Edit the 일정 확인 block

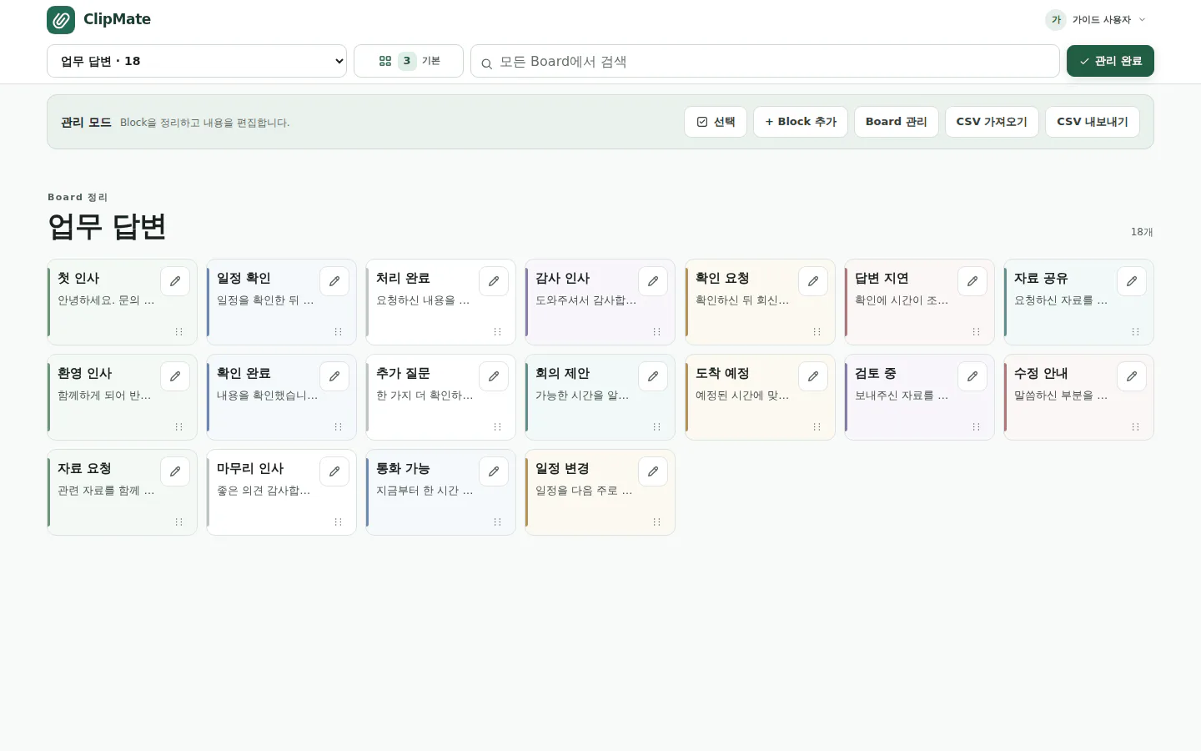(334, 281)
